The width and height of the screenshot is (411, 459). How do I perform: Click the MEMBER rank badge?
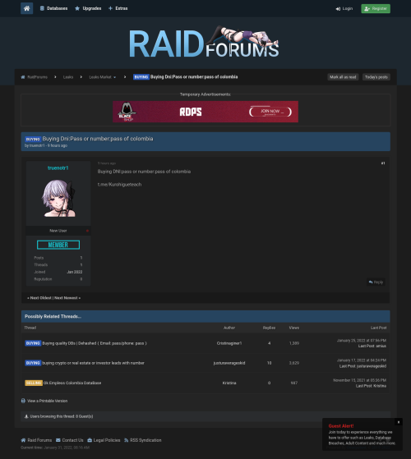[58, 245]
